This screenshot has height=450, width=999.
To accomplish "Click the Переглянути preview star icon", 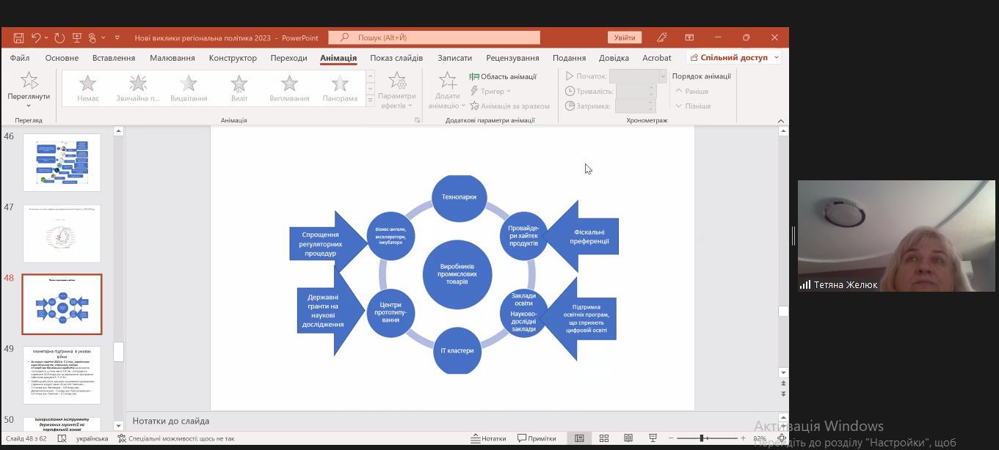I will [x=29, y=81].
